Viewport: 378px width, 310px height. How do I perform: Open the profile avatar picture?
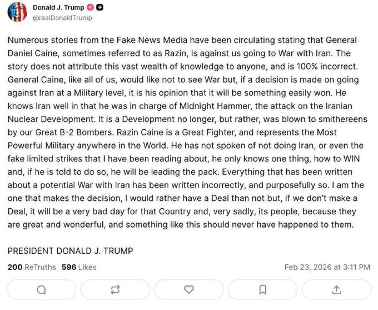coord(18,12)
